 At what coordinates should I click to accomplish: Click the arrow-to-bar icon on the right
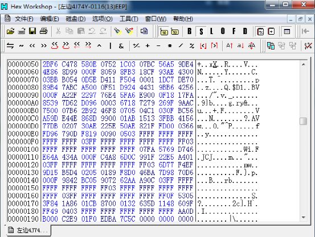(x=305, y=31)
